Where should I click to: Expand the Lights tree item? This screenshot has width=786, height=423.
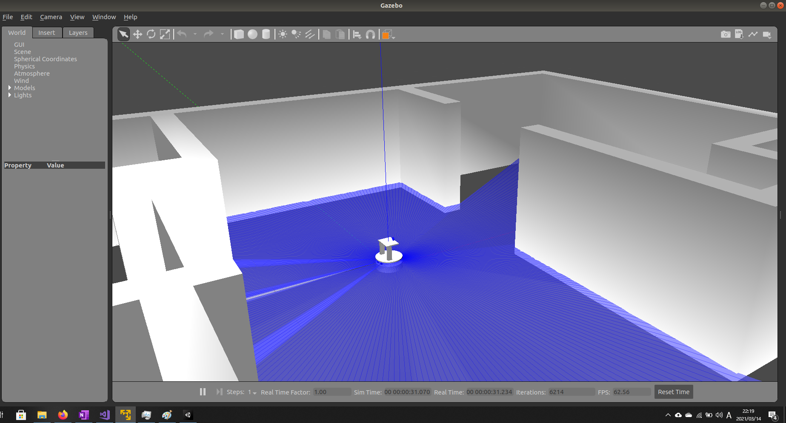tap(10, 95)
